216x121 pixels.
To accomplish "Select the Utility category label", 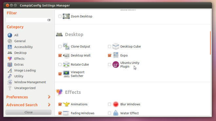I will [x=19, y=76].
